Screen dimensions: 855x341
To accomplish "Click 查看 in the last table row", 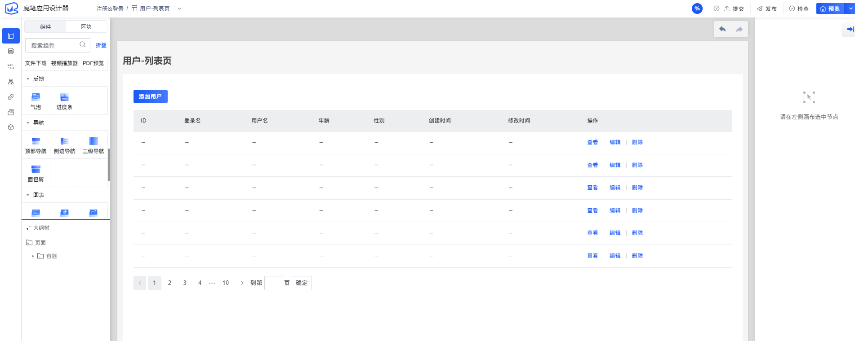I will point(592,256).
